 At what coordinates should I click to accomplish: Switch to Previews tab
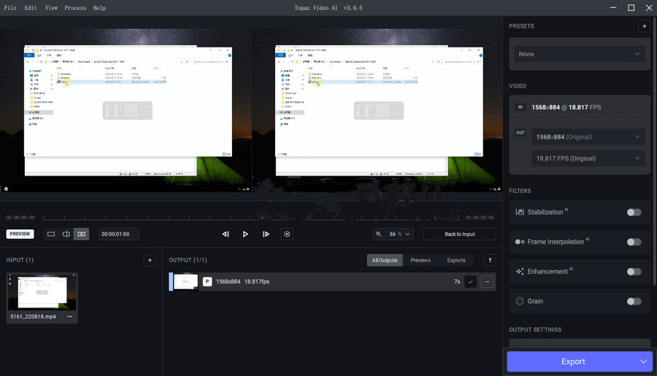pyautogui.click(x=420, y=260)
